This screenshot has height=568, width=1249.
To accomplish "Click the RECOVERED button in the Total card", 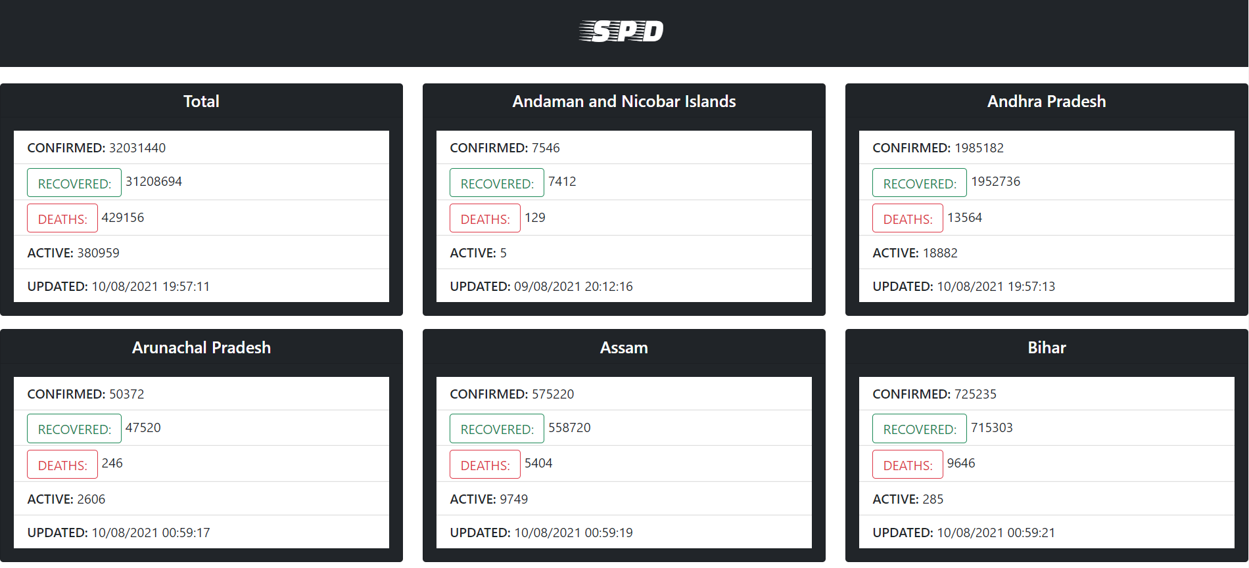I will pyautogui.click(x=74, y=183).
